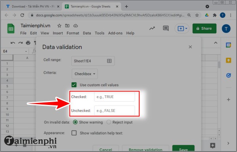
Task: Open the Chrome three-dot menu
Action: click(x=231, y=15)
